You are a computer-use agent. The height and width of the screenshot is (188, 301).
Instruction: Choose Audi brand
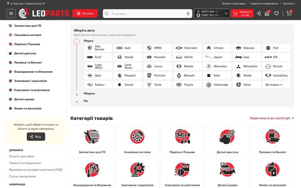(x=128, y=48)
